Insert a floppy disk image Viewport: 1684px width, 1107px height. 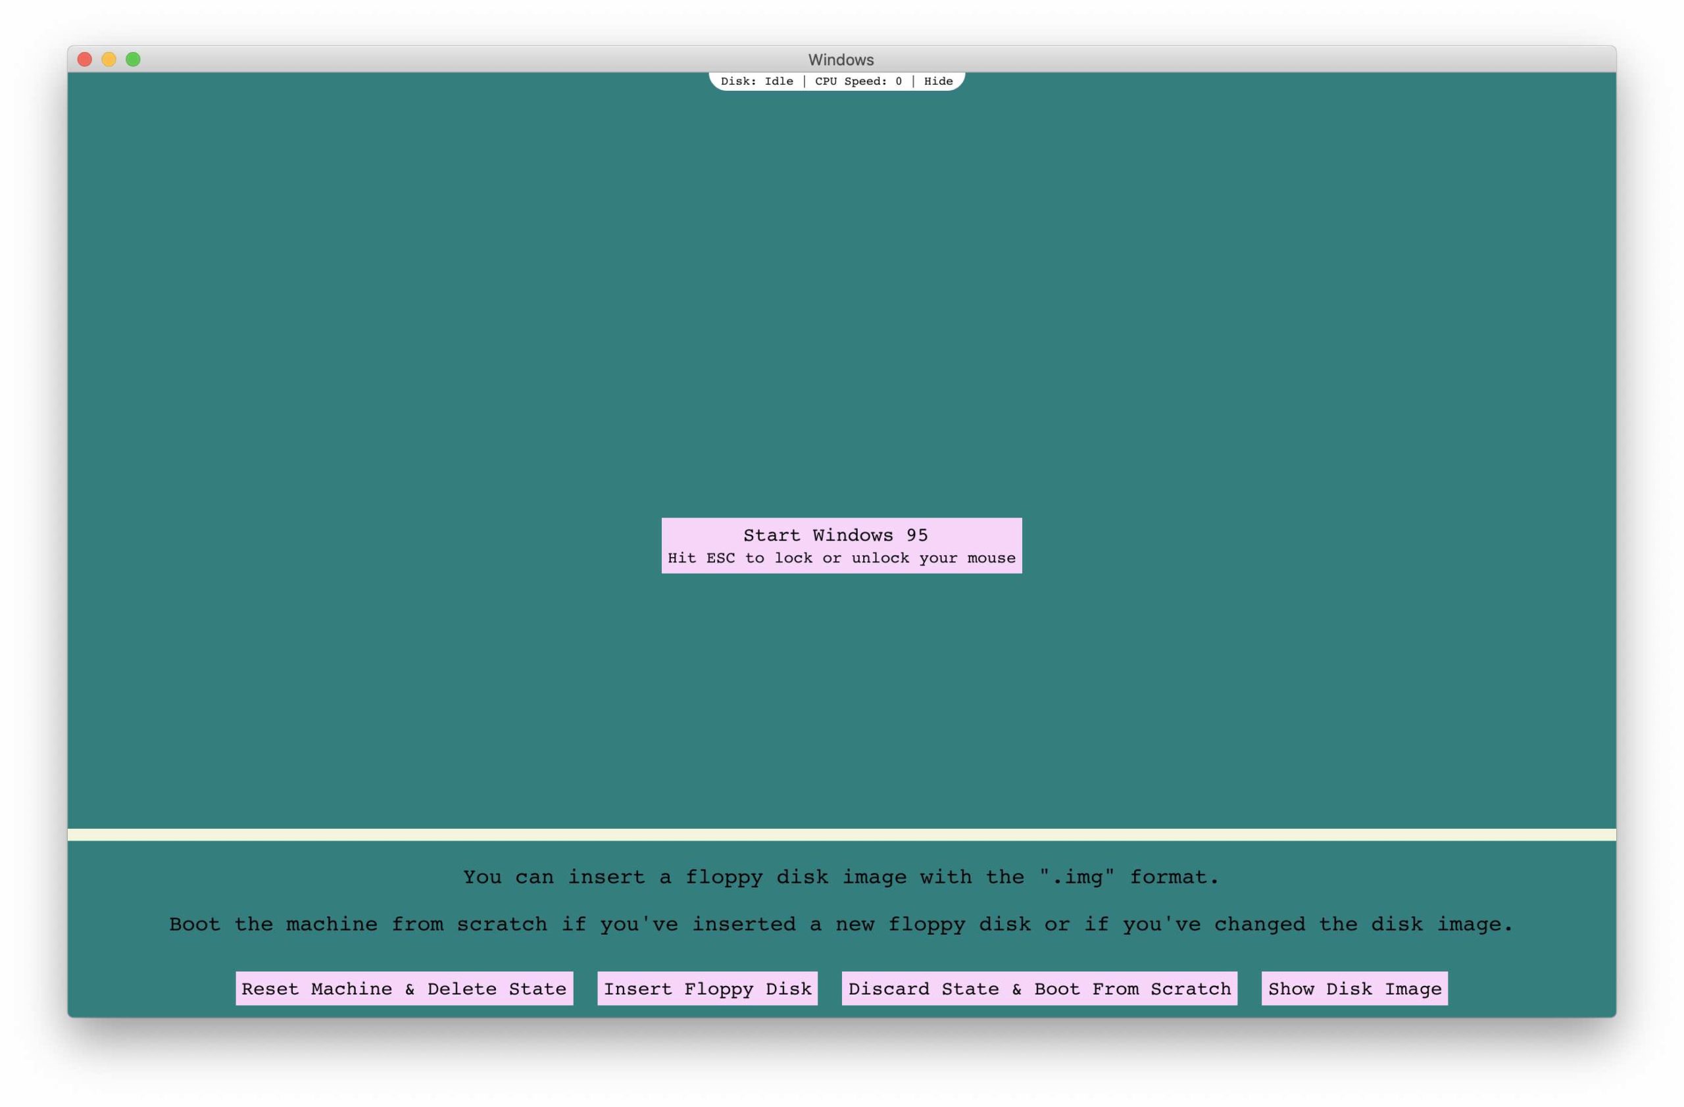tap(707, 988)
